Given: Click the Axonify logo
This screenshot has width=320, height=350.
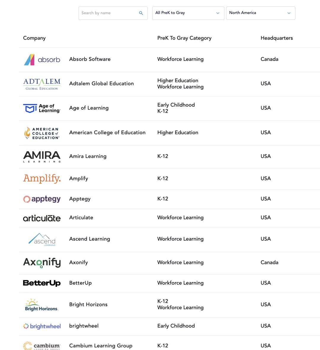Looking at the screenshot, I should [42, 262].
